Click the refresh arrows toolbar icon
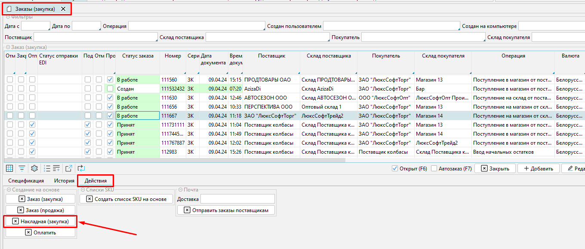The image size is (585, 249). click(81, 168)
